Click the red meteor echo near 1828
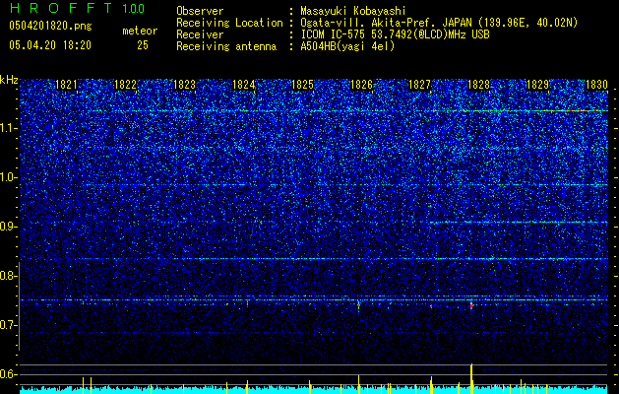619x394 pixels. tap(471, 306)
